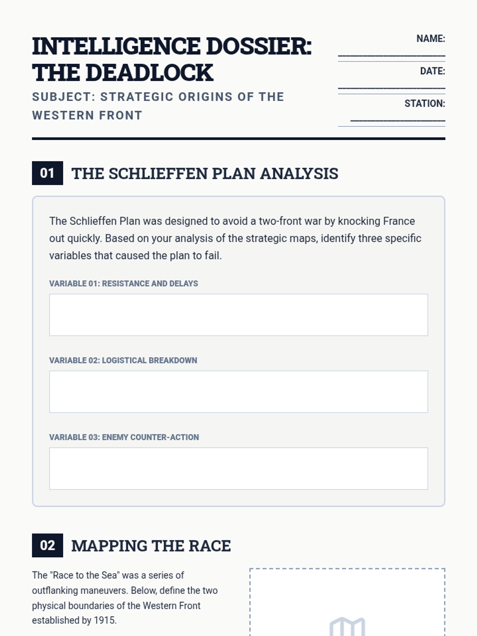Click the STATION: label text
The width and height of the screenshot is (477, 636).
(425, 103)
